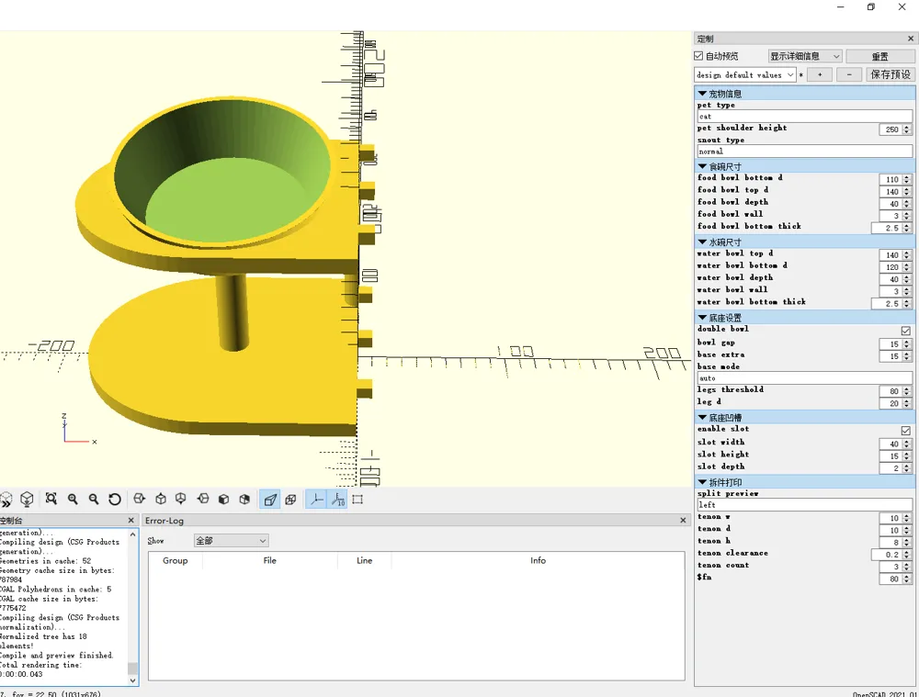
Task: Click the plus button to add preset
Action: pyautogui.click(x=820, y=74)
